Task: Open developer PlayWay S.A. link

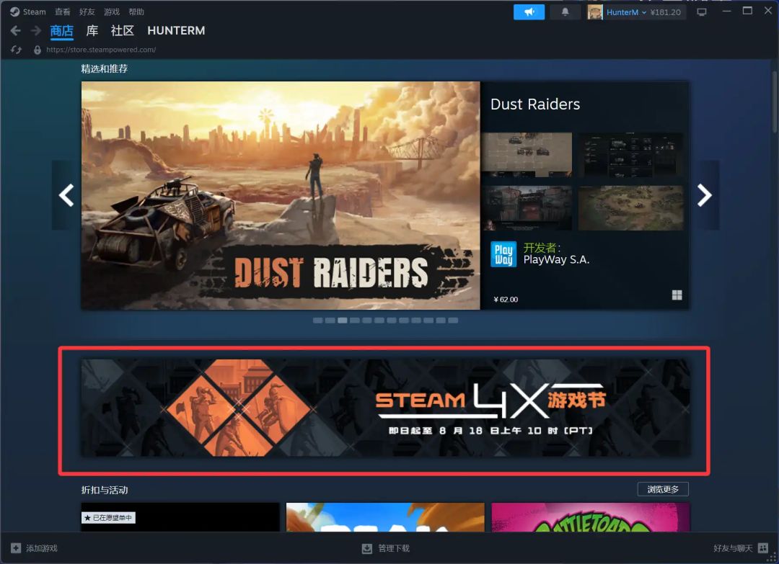Action: point(556,260)
